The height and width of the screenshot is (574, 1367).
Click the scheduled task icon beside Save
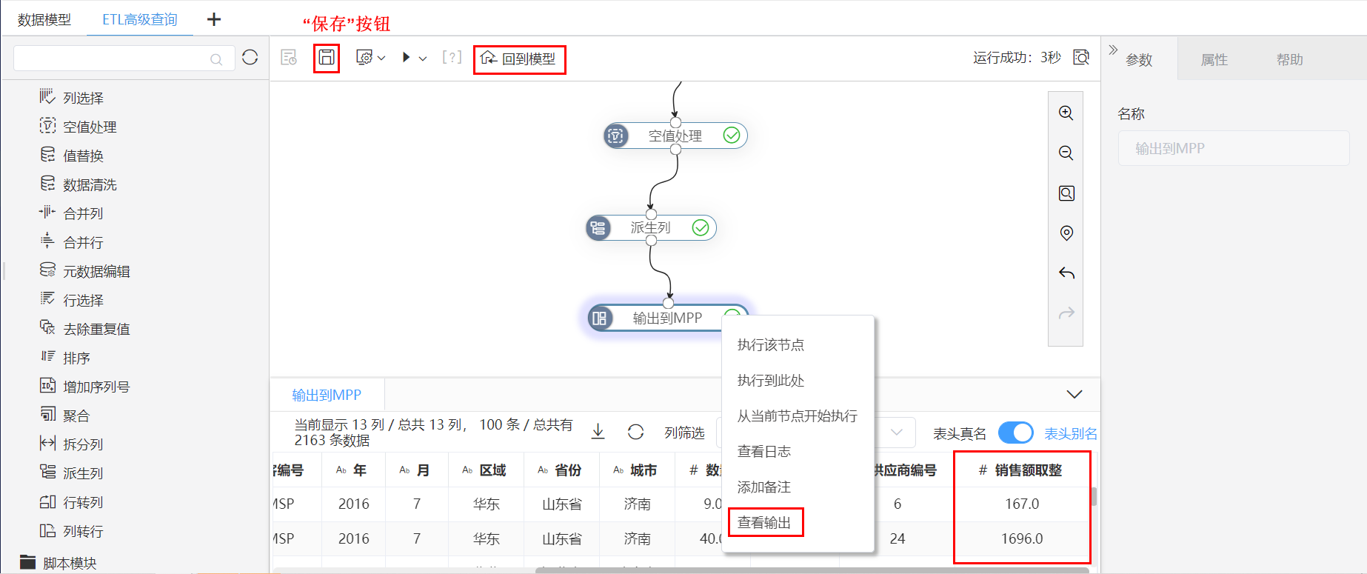[289, 58]
